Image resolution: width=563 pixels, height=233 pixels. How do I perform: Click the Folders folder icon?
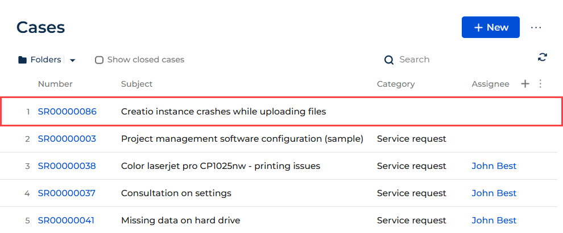(22, 60)
